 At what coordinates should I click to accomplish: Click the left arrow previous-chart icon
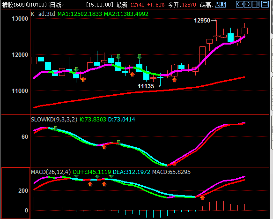point(240,4)
